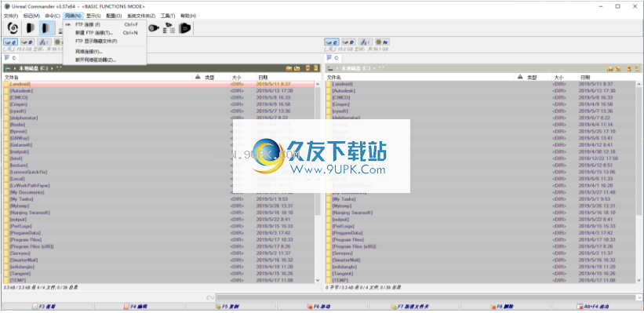Switch the left panel to drive D

[x=27, y=42]
